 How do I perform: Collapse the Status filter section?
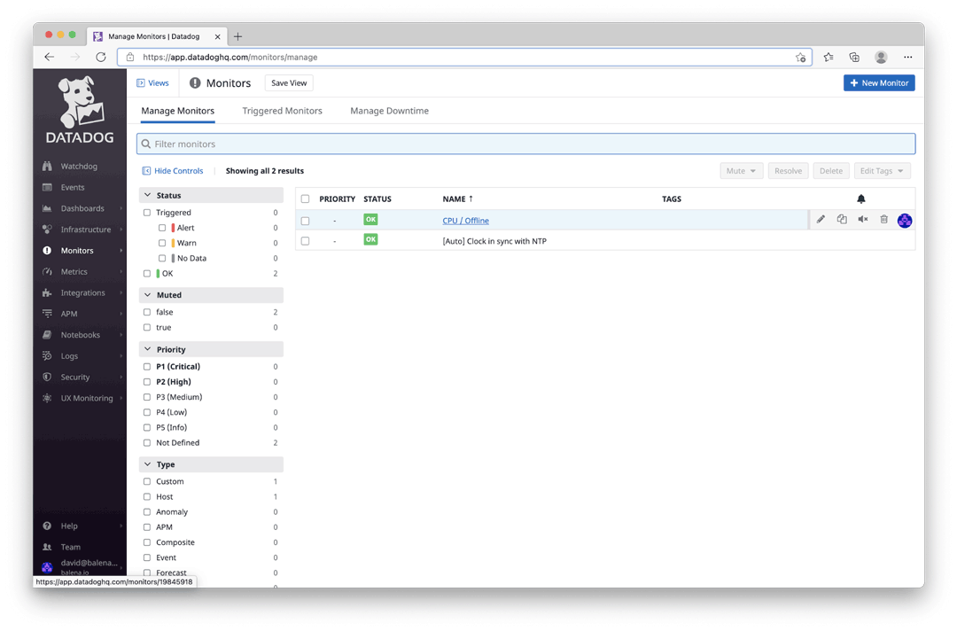coord(147,194)
